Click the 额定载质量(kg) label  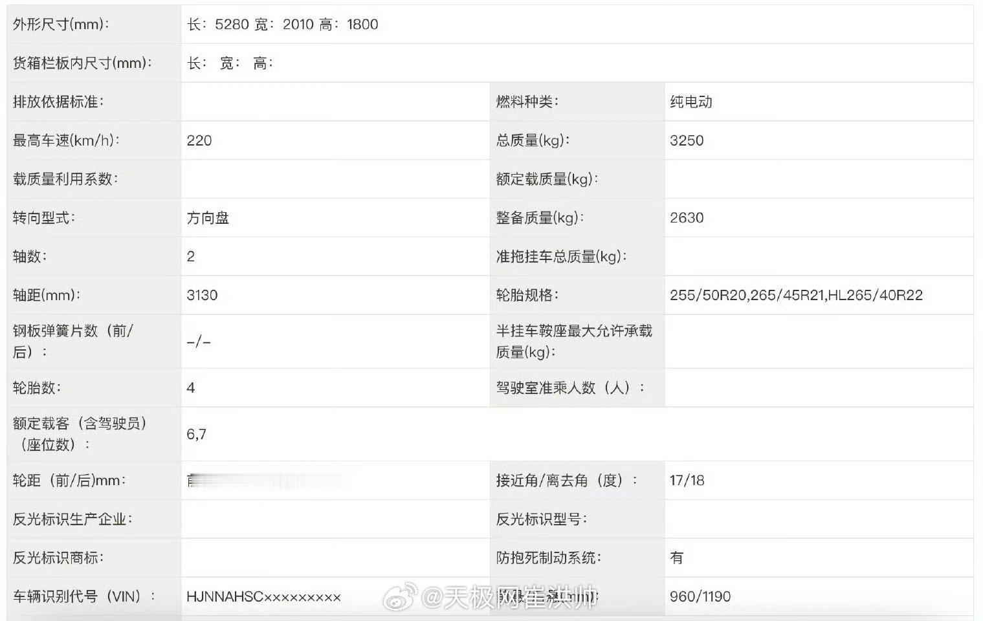(x=547, y=179)
